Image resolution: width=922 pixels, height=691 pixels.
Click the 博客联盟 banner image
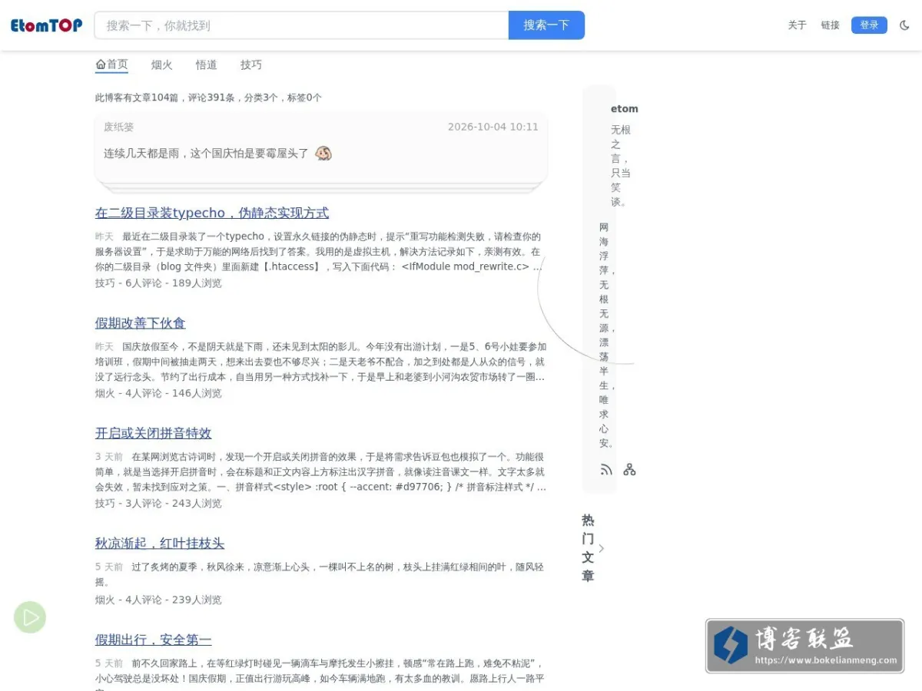pyautogui.click(x=804, y=646)
